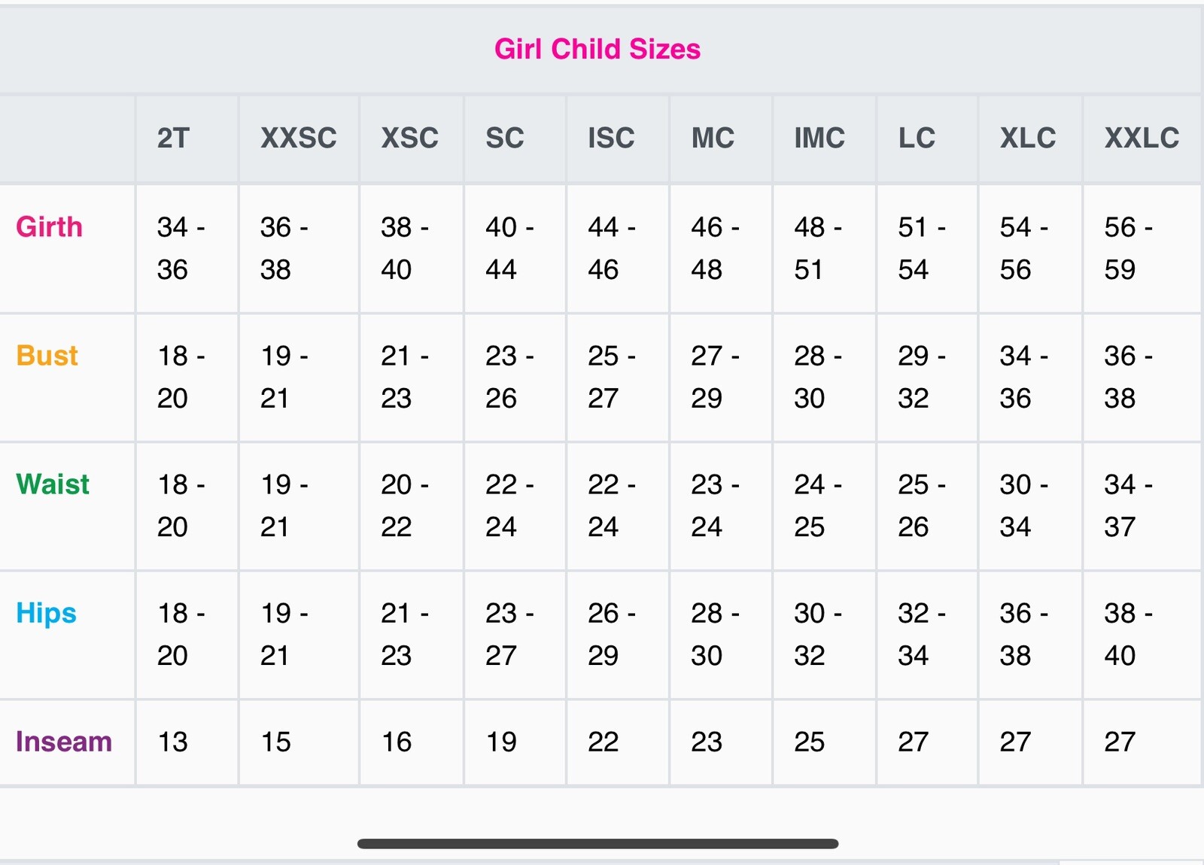Screen dimensions: 1204x865
Task: Click the Girl Child Sizes title
Action: [x=597, y=49]
